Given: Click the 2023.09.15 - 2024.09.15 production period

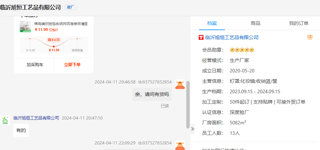Looking at the screenshot, I should 255,91.
